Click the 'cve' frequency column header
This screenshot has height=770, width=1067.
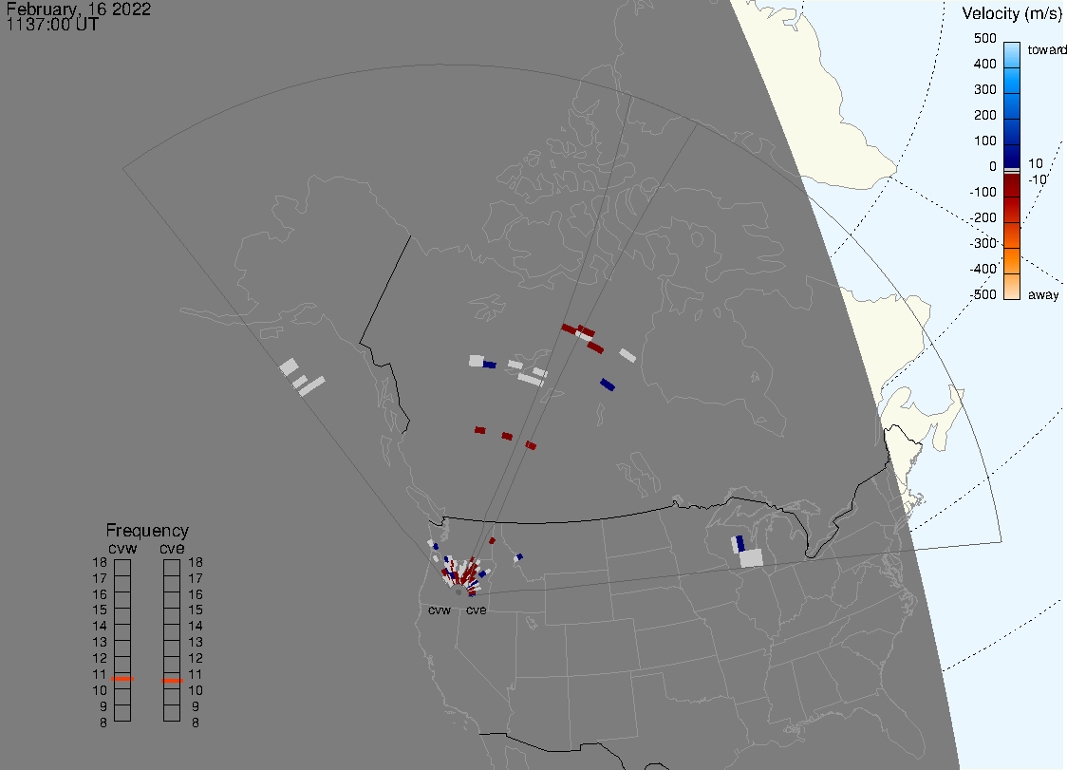[x=172, y=548]
